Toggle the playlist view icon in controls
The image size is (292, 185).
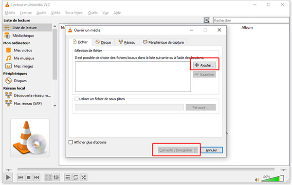[68, 177]
